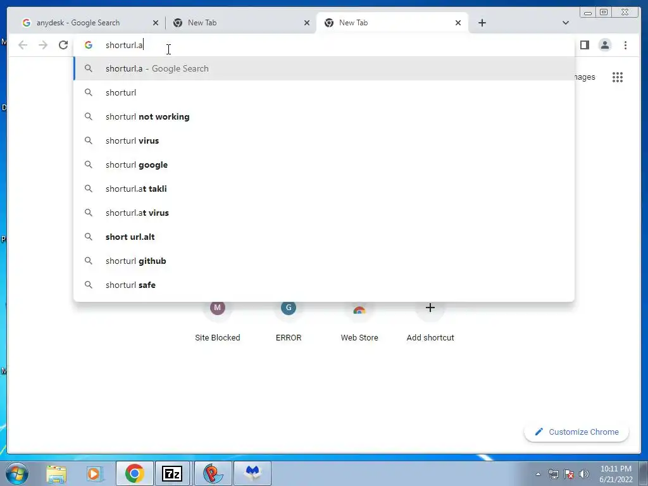Click Add shortcut plus tile
Screen dimensions: 648x486
(430, 321)
